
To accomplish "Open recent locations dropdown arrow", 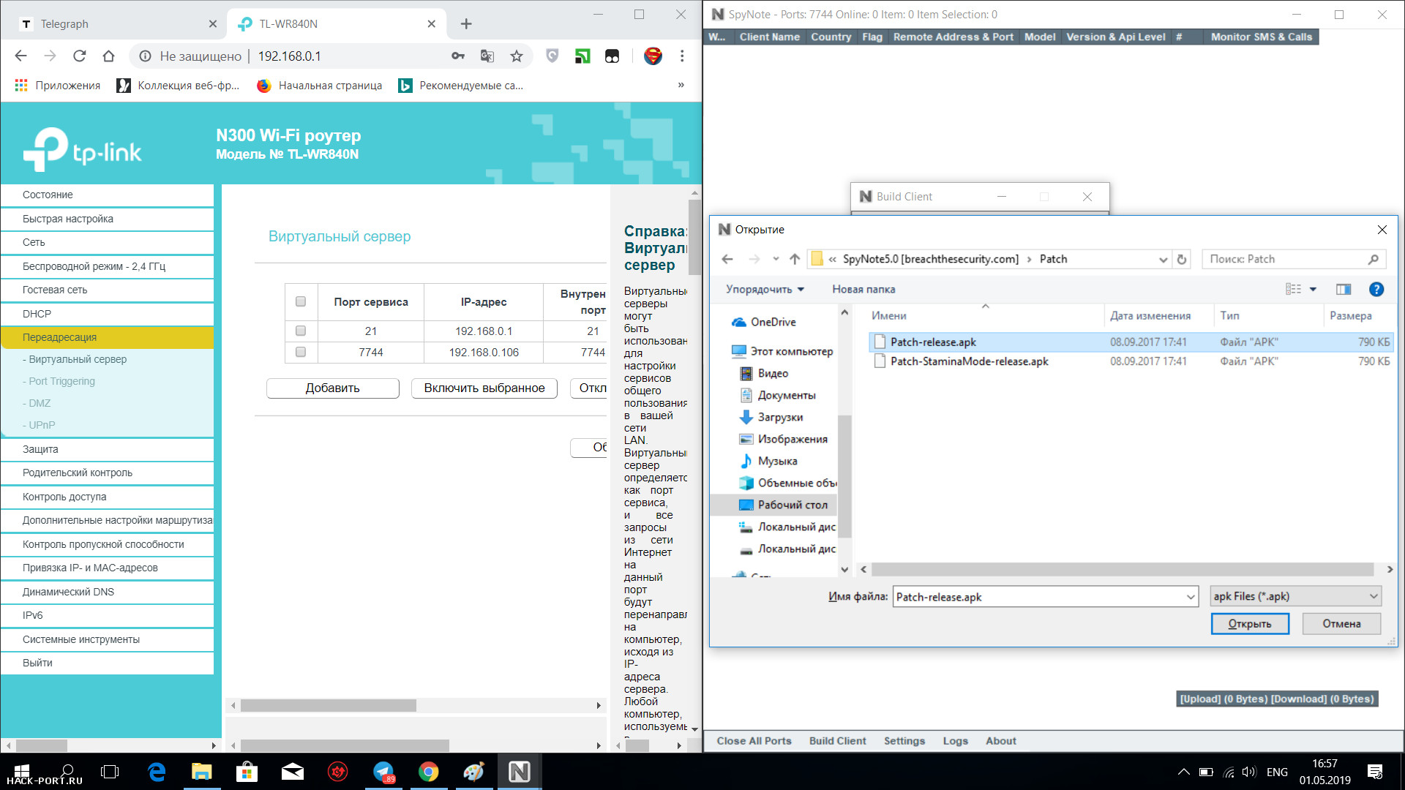I will pyautogui.click(x=776, y=259).
